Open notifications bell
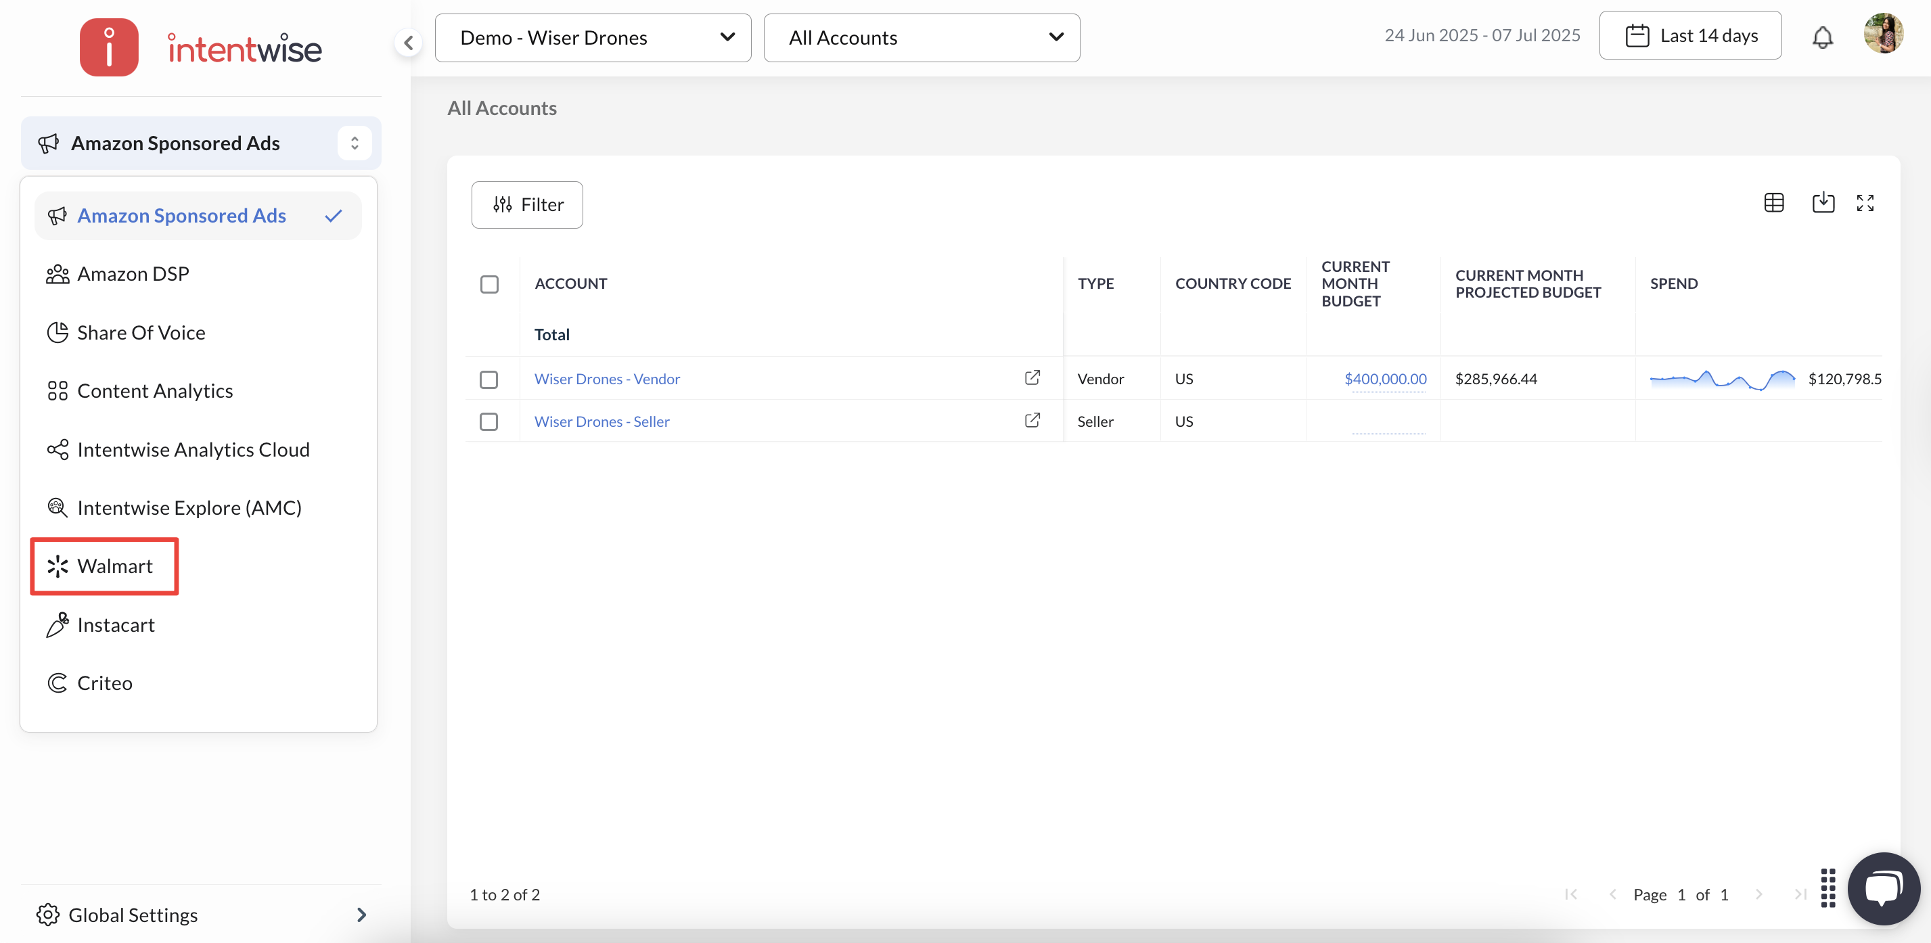 (x=1822, y=37)
